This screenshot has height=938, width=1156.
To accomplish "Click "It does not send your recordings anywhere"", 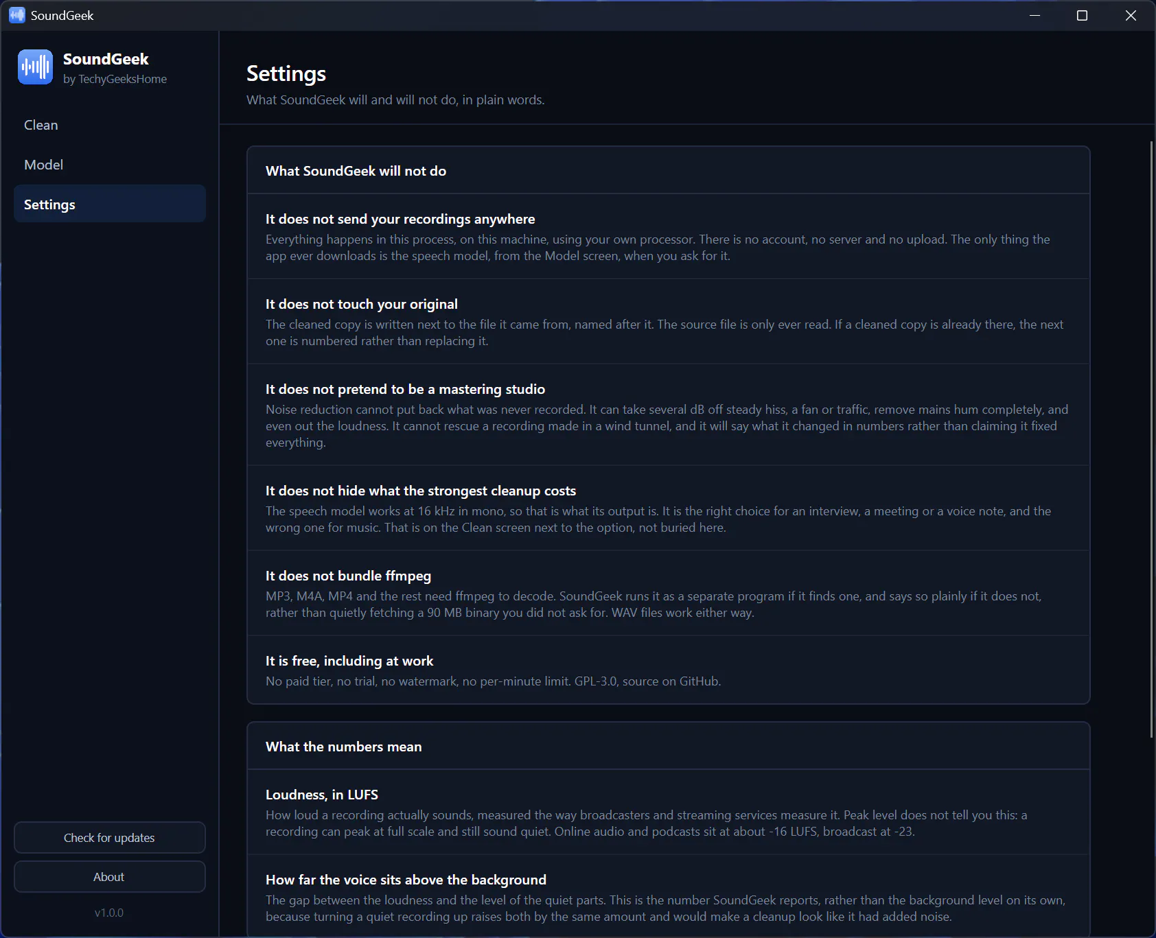I will coord(400,219).
